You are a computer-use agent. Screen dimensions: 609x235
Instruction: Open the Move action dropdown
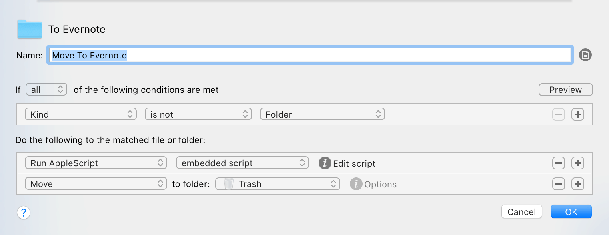pos(96,184)
